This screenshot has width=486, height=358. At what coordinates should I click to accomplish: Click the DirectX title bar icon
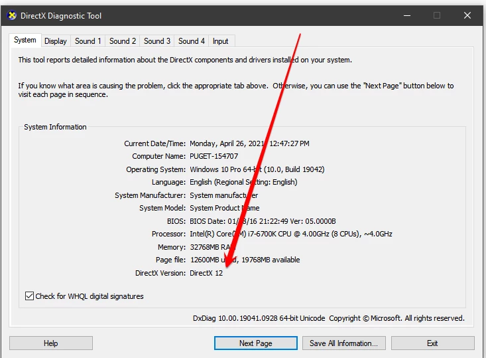(12, 15)
